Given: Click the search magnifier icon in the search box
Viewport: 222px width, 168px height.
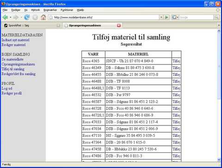Looking at the screenshot, I should (216, 17).
